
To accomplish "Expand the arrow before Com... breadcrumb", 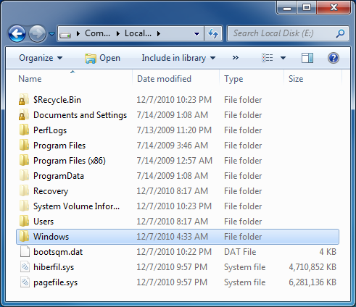I will point(78,33).
